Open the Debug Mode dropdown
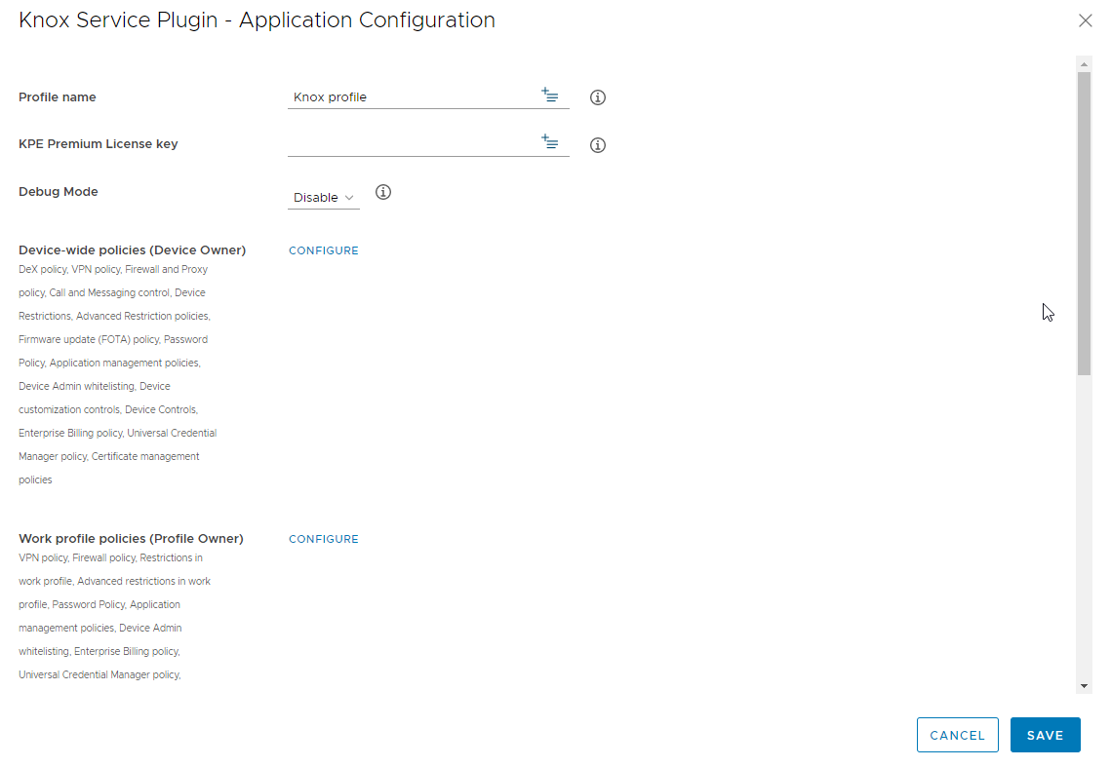 (x=324, y=198)
